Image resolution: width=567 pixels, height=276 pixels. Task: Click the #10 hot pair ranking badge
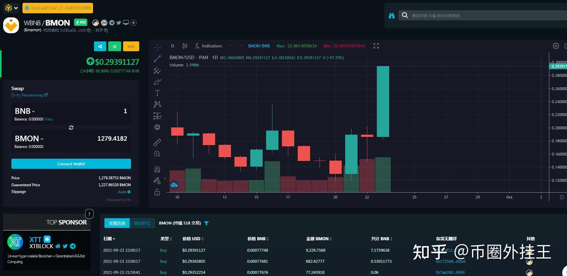[81, 22]
